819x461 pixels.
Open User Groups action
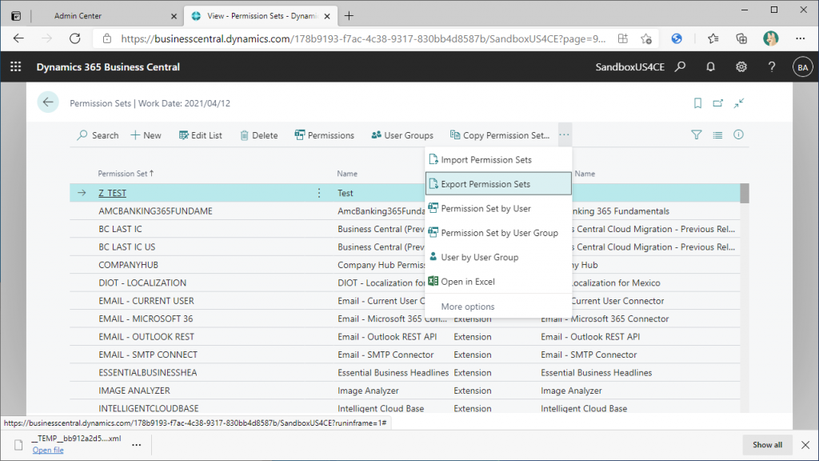coord(402,135)
